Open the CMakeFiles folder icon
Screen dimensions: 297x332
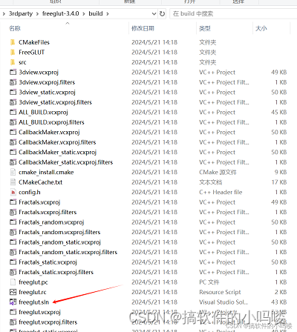(13, 42)
